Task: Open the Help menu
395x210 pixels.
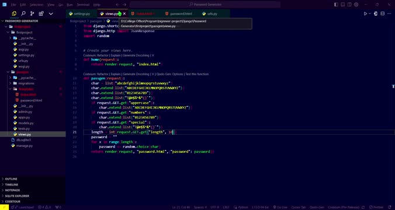Action: point(96,5)
